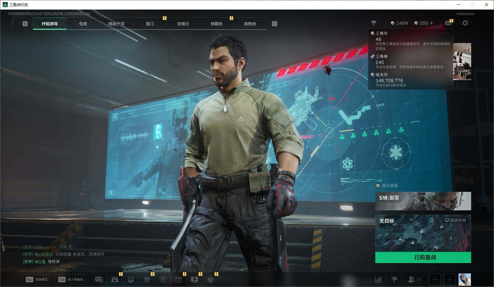Click the 289 triangle coin balance
This screenshot has height=287, width=494.
[x=421, y=23]
